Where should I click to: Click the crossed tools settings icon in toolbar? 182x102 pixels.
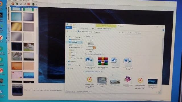click(24, 4)
